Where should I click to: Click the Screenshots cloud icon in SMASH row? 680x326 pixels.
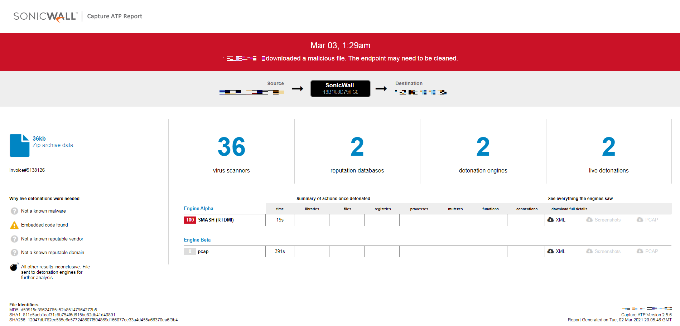(x=589, y=220)
